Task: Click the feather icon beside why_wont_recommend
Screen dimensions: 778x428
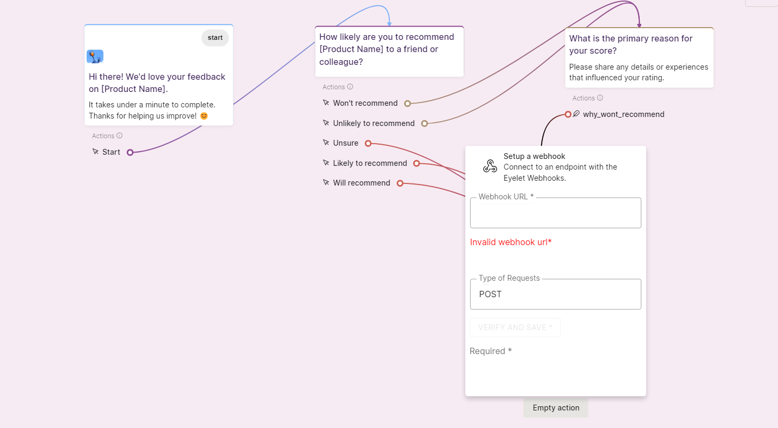Action: point(576,114)
